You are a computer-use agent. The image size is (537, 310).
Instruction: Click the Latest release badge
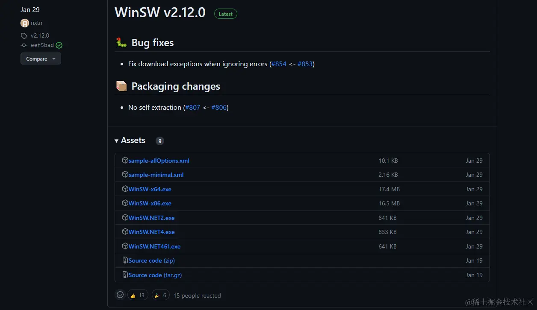pyautogui.click(x=225, y=14)
